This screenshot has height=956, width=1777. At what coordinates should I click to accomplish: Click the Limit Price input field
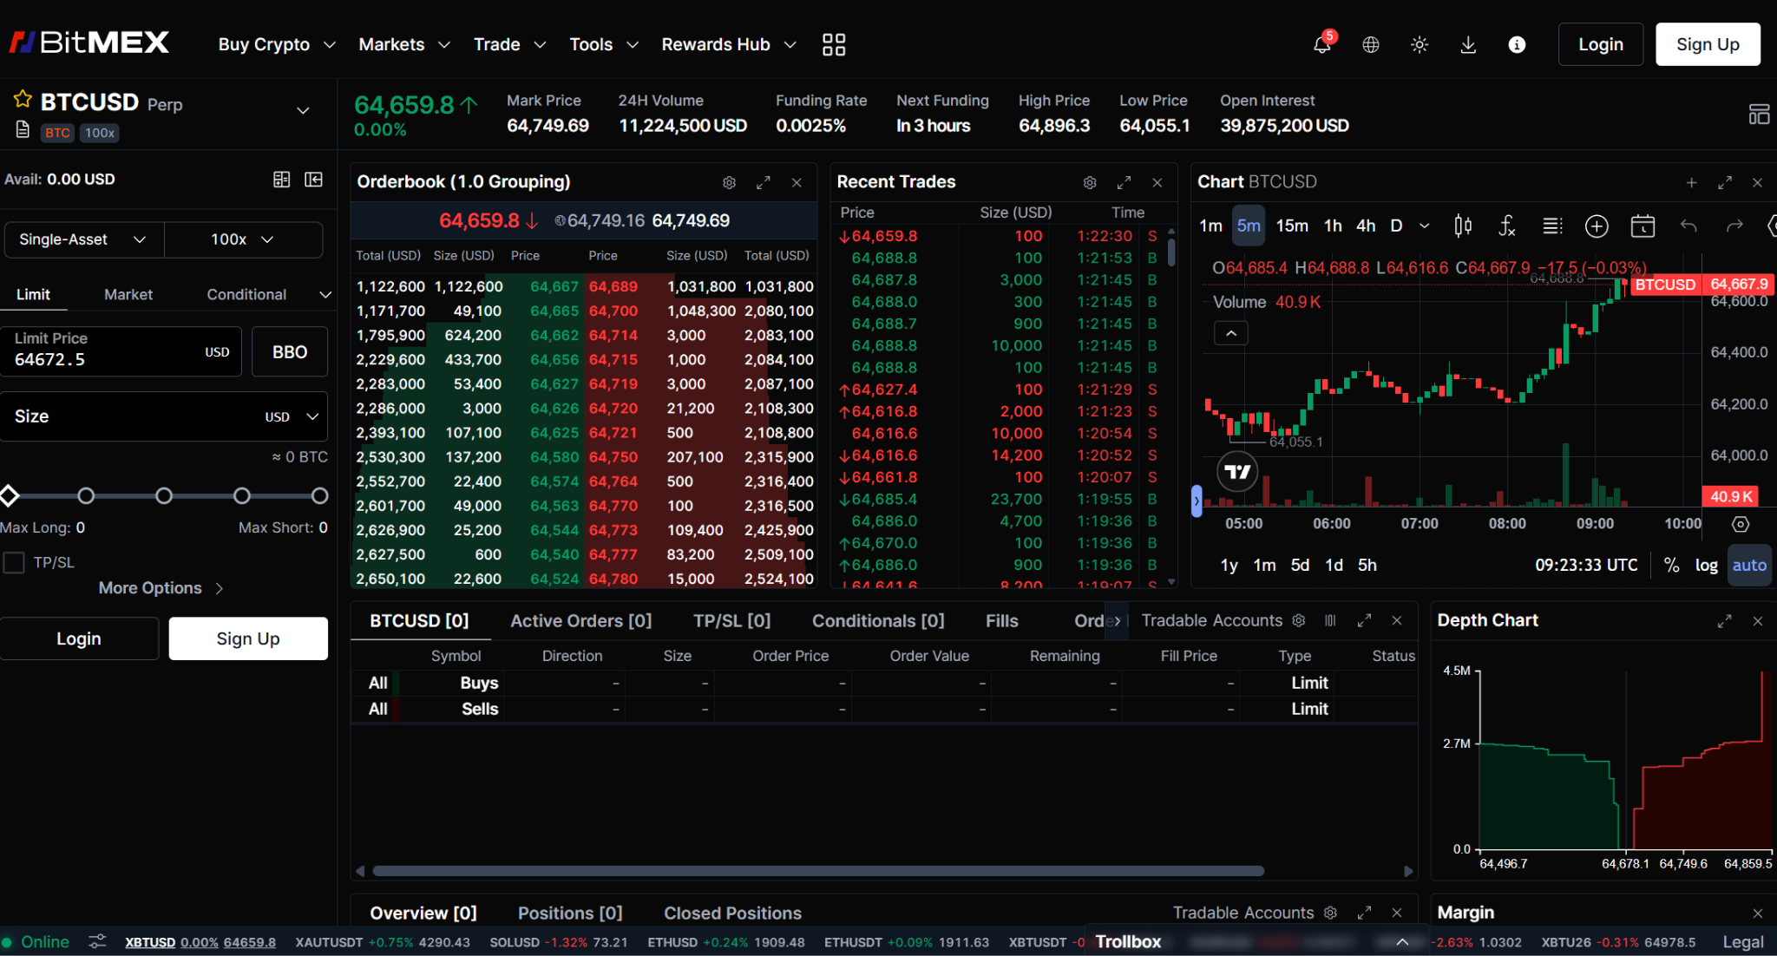pos(121,351)
